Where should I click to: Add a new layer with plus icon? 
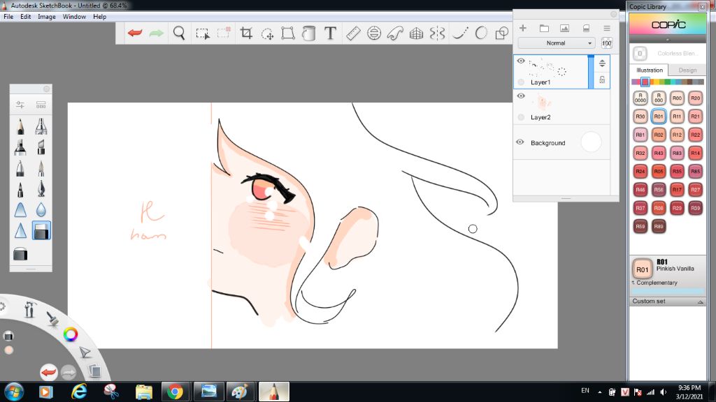tap(523, 28)
